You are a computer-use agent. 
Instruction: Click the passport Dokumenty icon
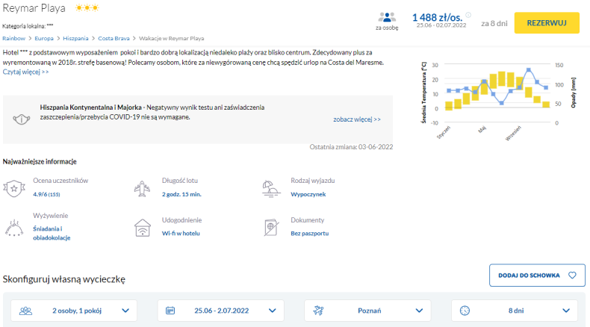click(x=271, y=227)
